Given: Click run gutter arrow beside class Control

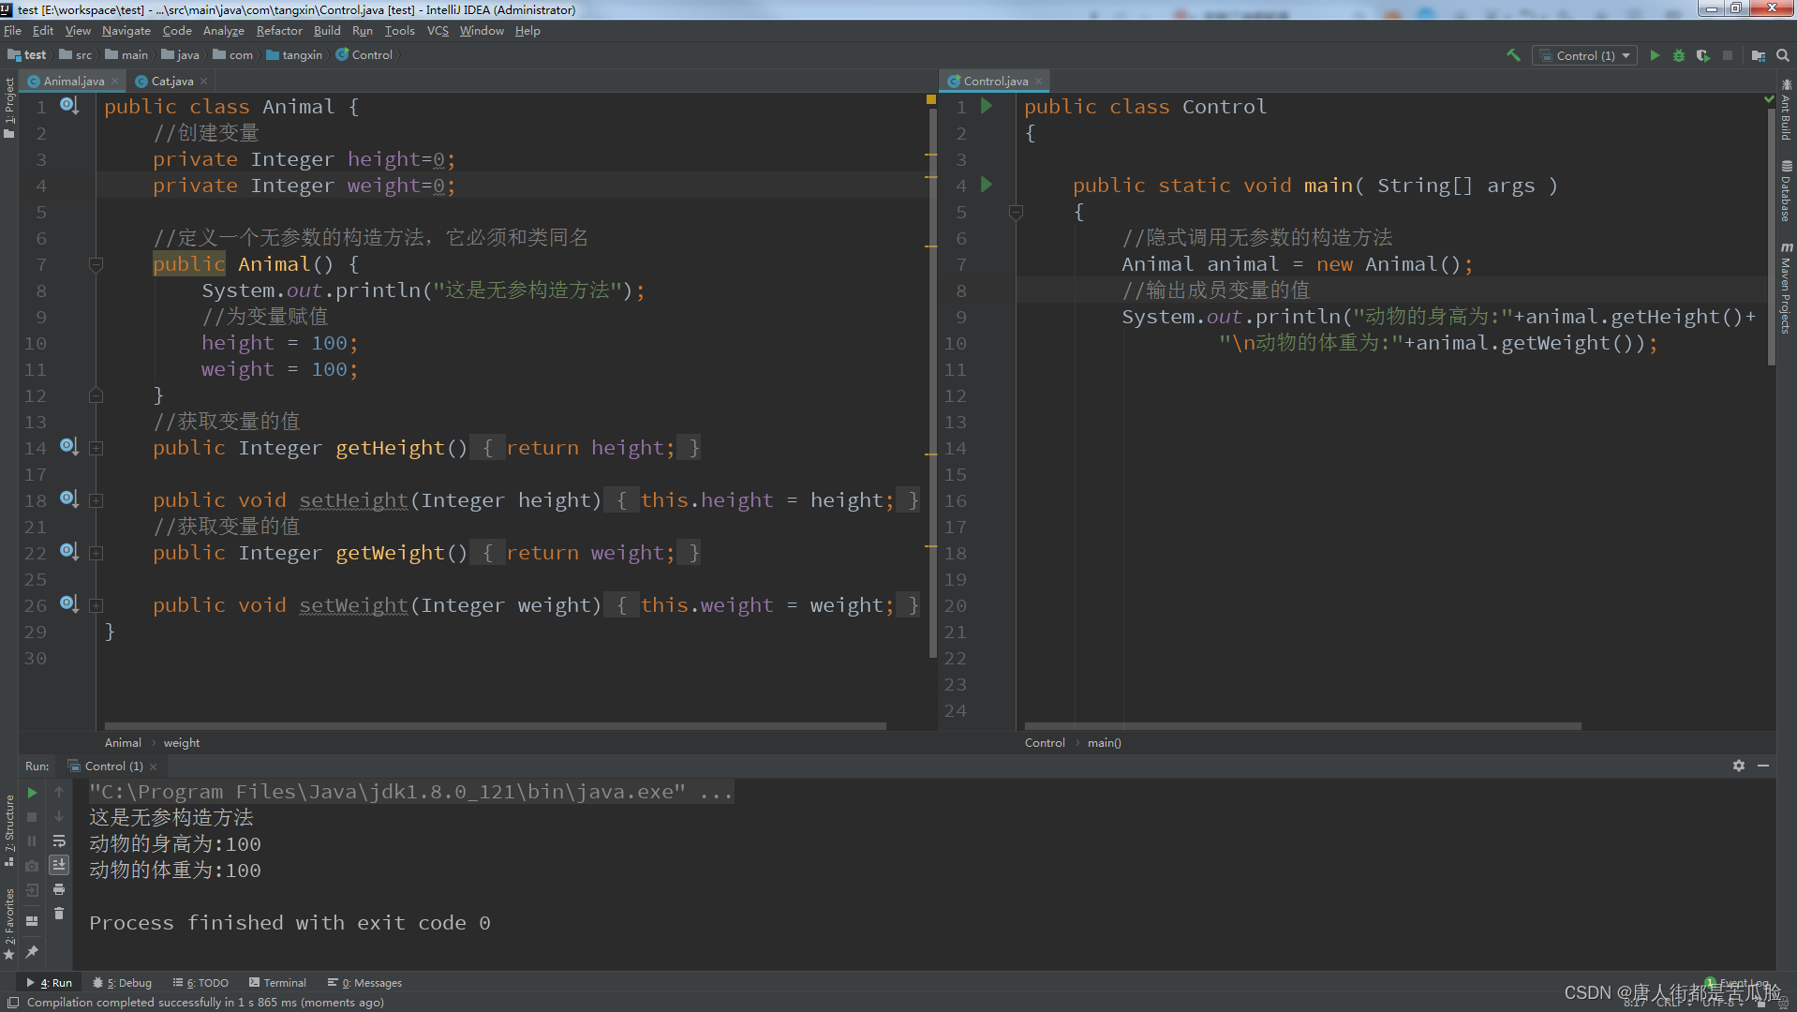Looking at the screenshot, I should tap(987, 106).
